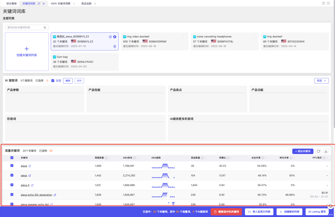Delete the 美国站_alesa_B09B8V1LZ3 keyword list
This screenshot has width=335, height=217.
click(x=115, y=46)
